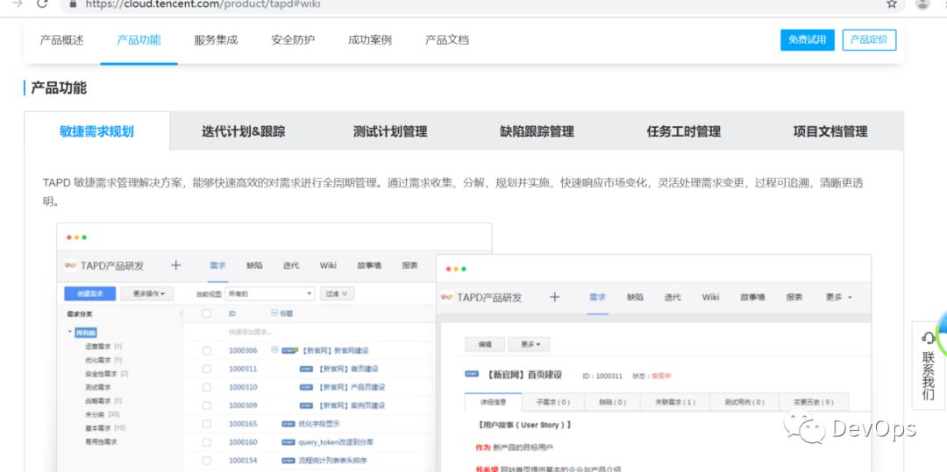The height and width of the screenshot is (472, 947).
Task: Click the browser reload icon
Action: (42, 4)
